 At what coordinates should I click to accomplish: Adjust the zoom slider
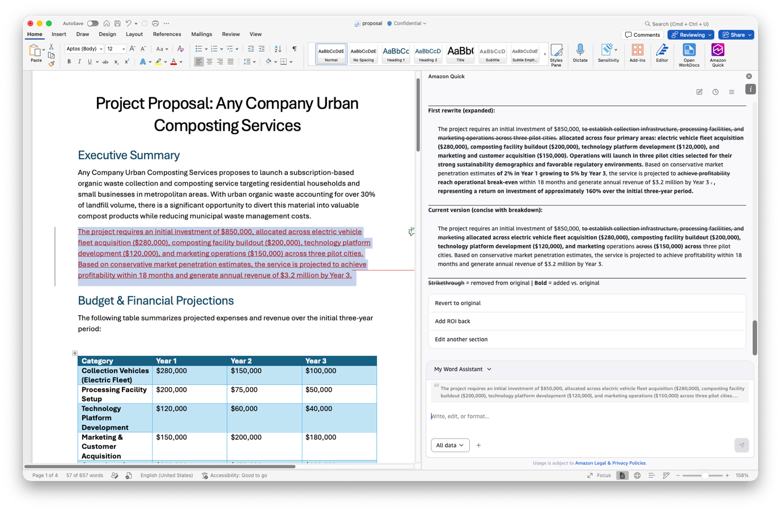pyautogui.click(x=702, y=475)
